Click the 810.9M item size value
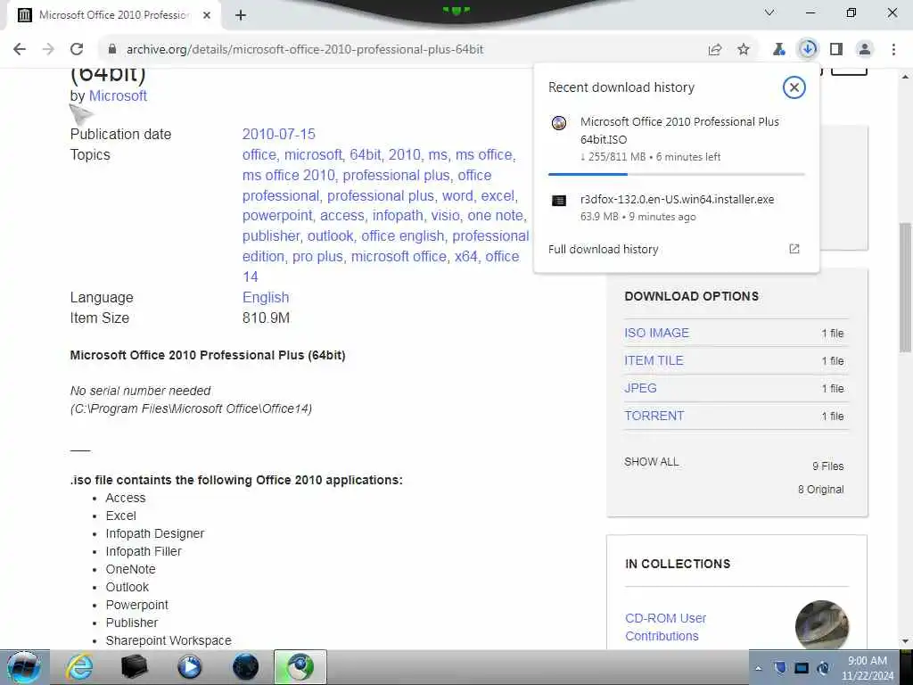 click(266, 318)
